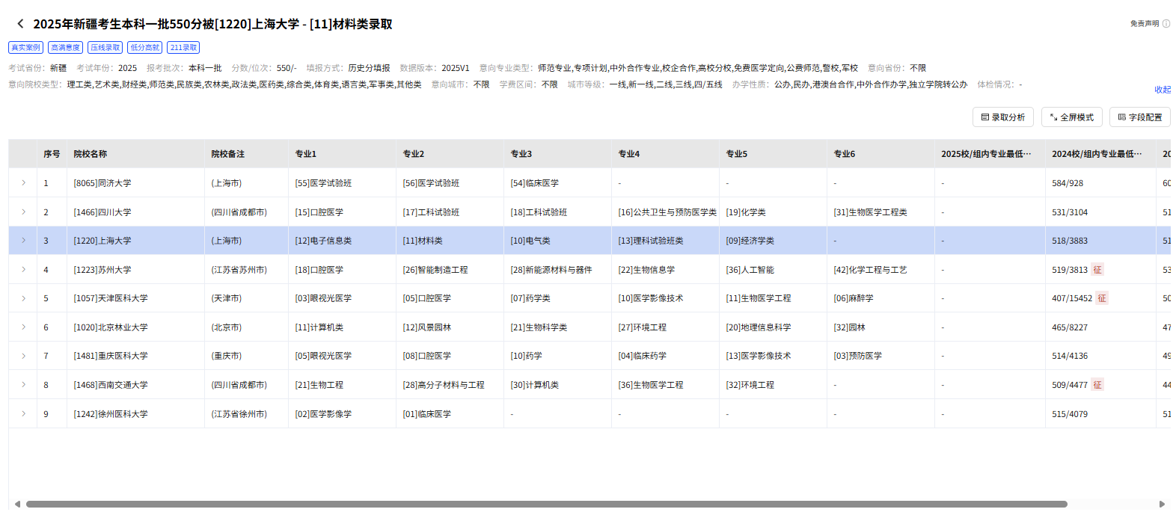Expand row 1 同济大学
The height and width of the screenshot is (515, 1176).
23,183
